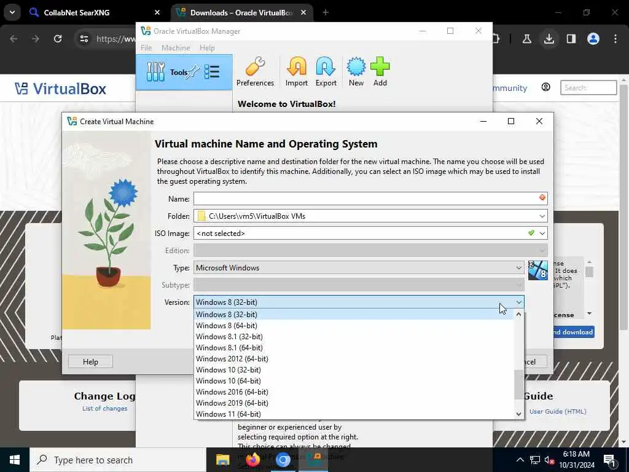Toggle Chrome side panel icon
This screenshot has width=629, height=472.
571,39
